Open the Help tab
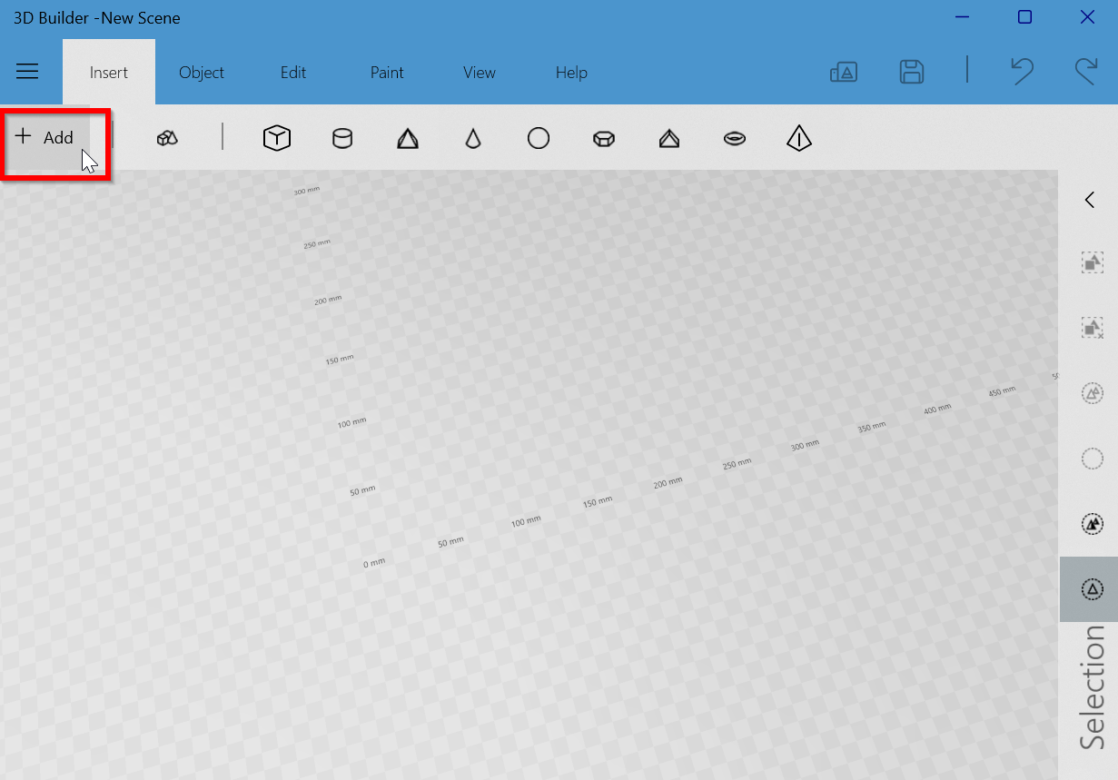Image resolution: width=1118 pixels, height=780 pixels. [571, 73]
